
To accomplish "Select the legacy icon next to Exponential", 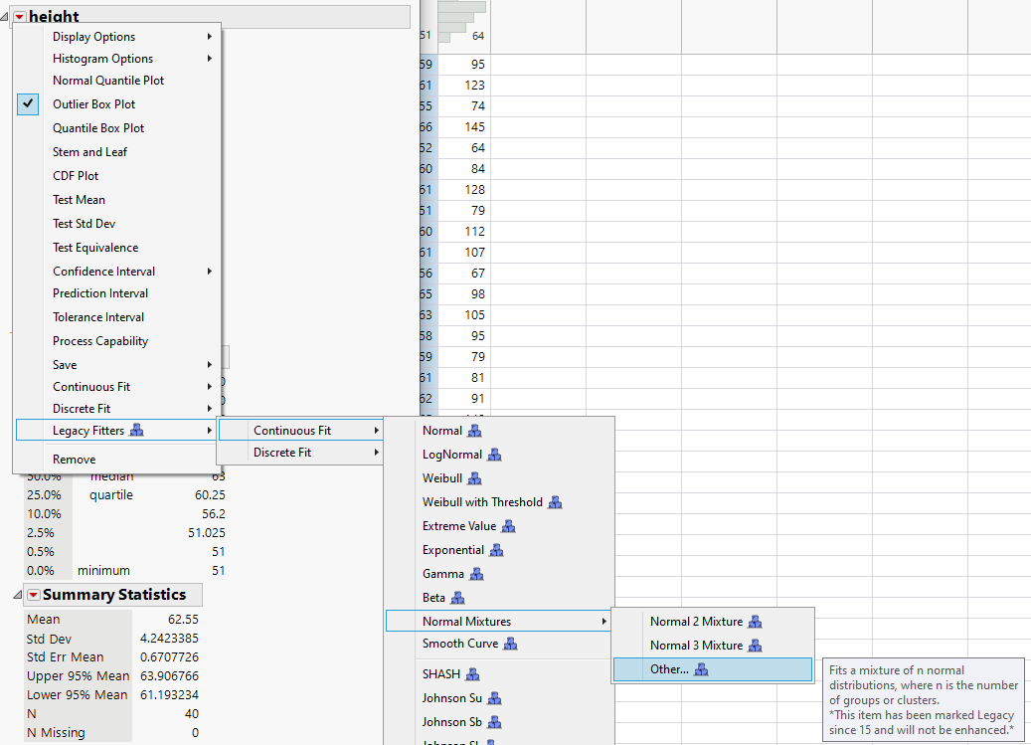I will coord(497,550).
